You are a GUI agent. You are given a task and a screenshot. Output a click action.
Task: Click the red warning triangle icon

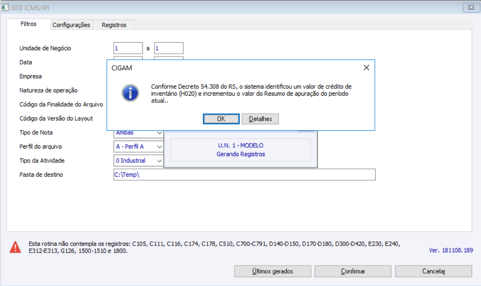point(15,247)
